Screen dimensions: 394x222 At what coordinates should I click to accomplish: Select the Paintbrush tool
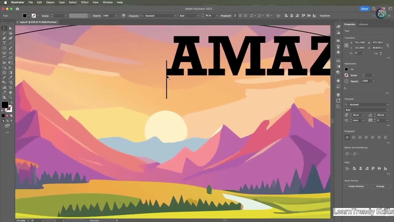[x=10, y=48]
